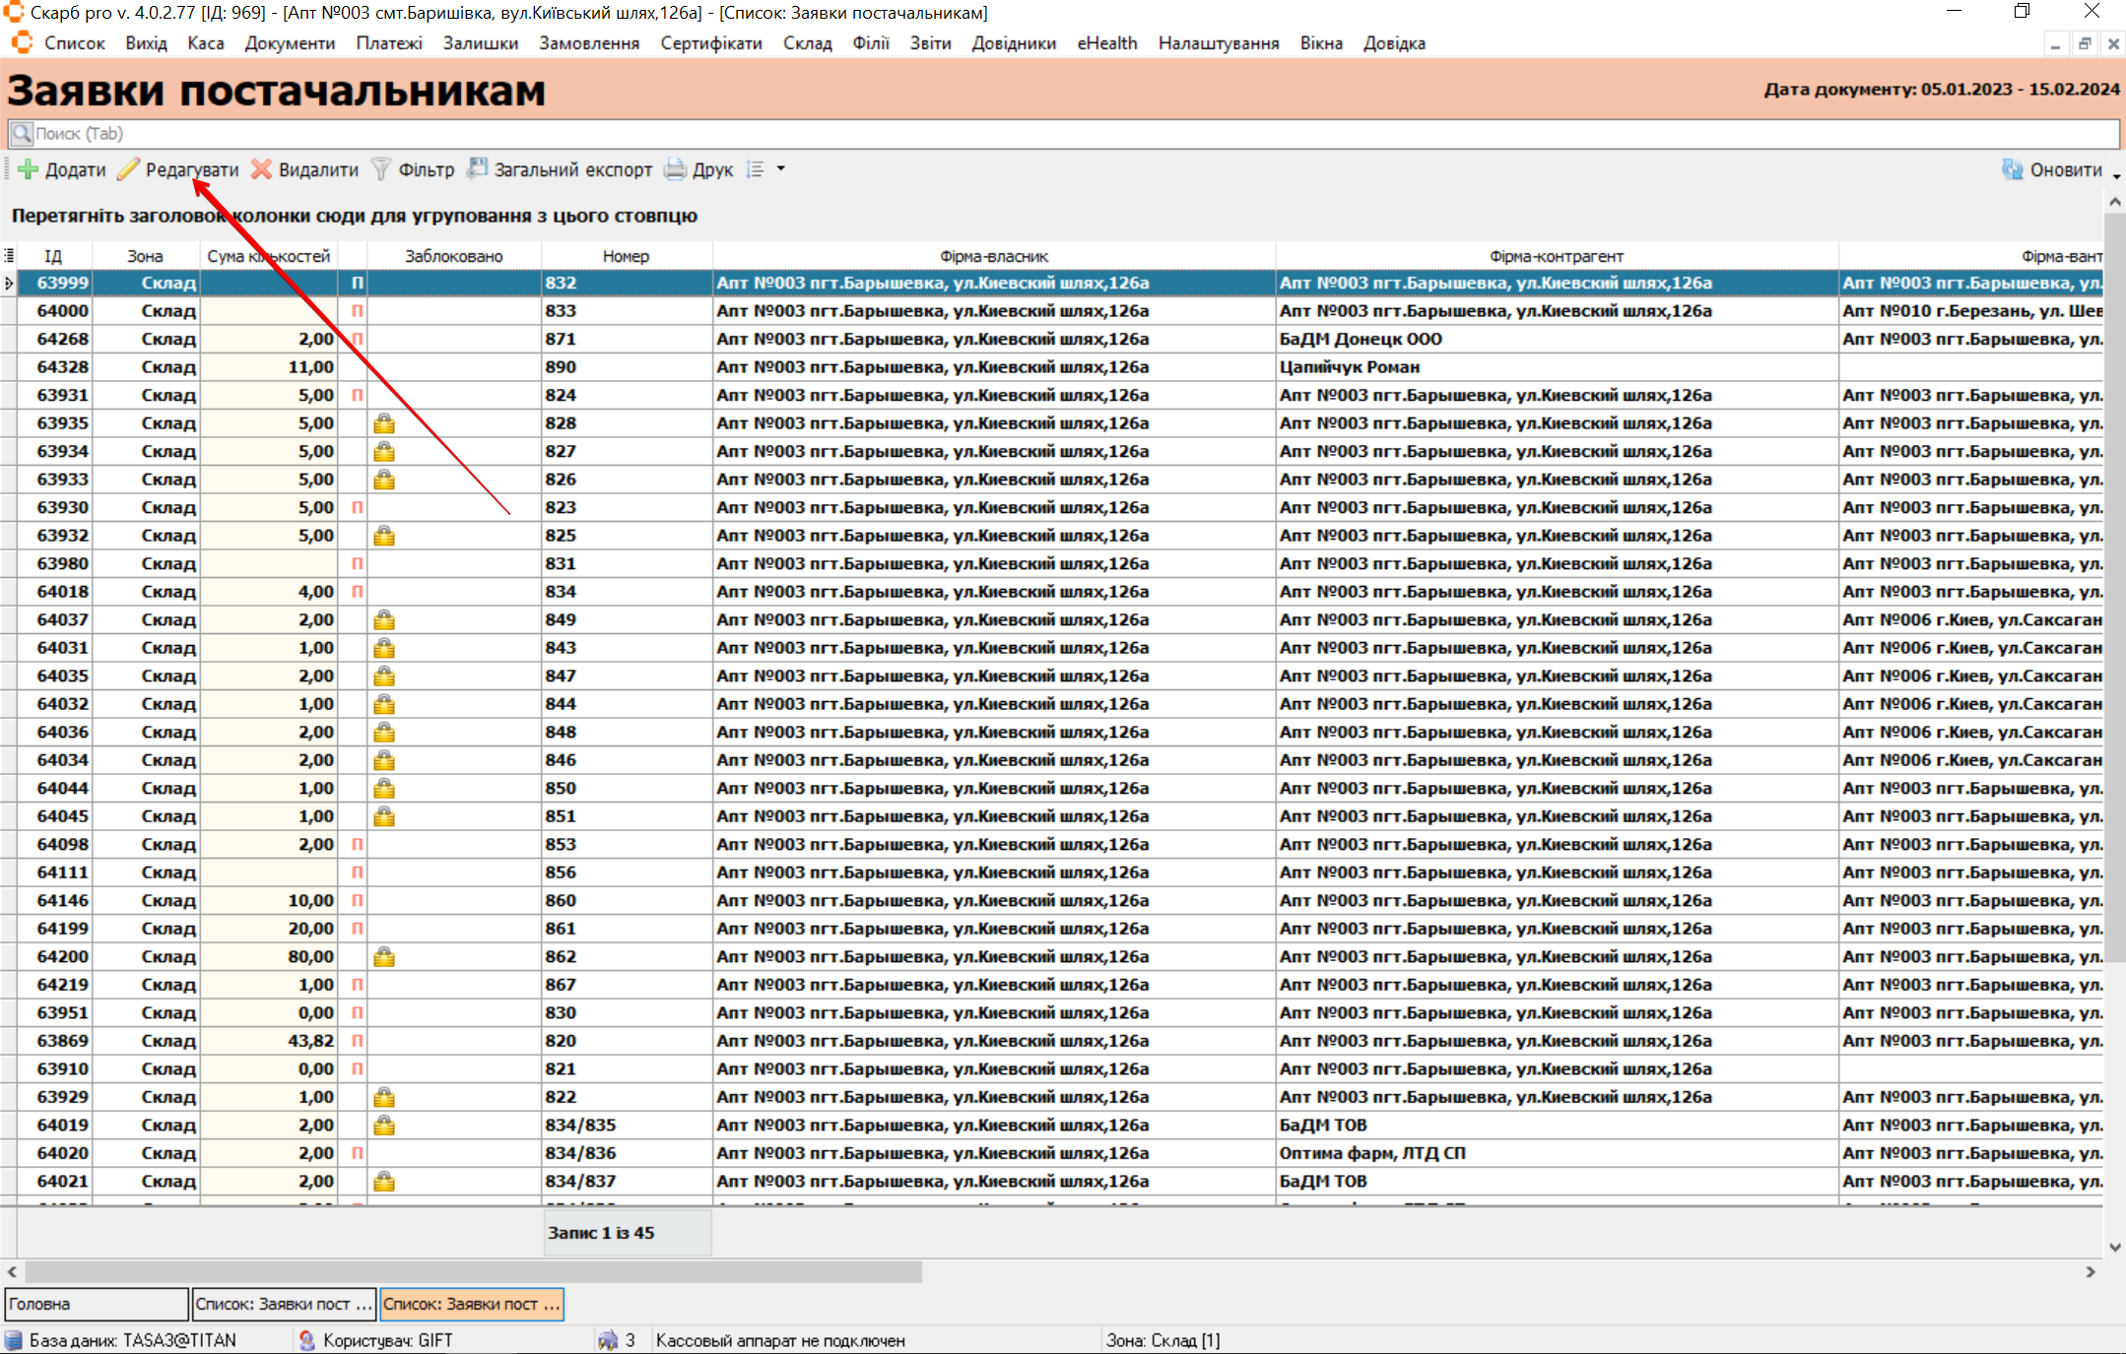2126x1354 pixels.
Task: Click the Друк printer icon
Action: 675,169
